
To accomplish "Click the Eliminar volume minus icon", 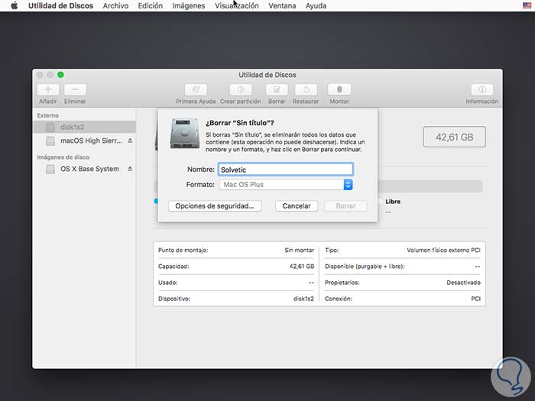I will point(75,89).
